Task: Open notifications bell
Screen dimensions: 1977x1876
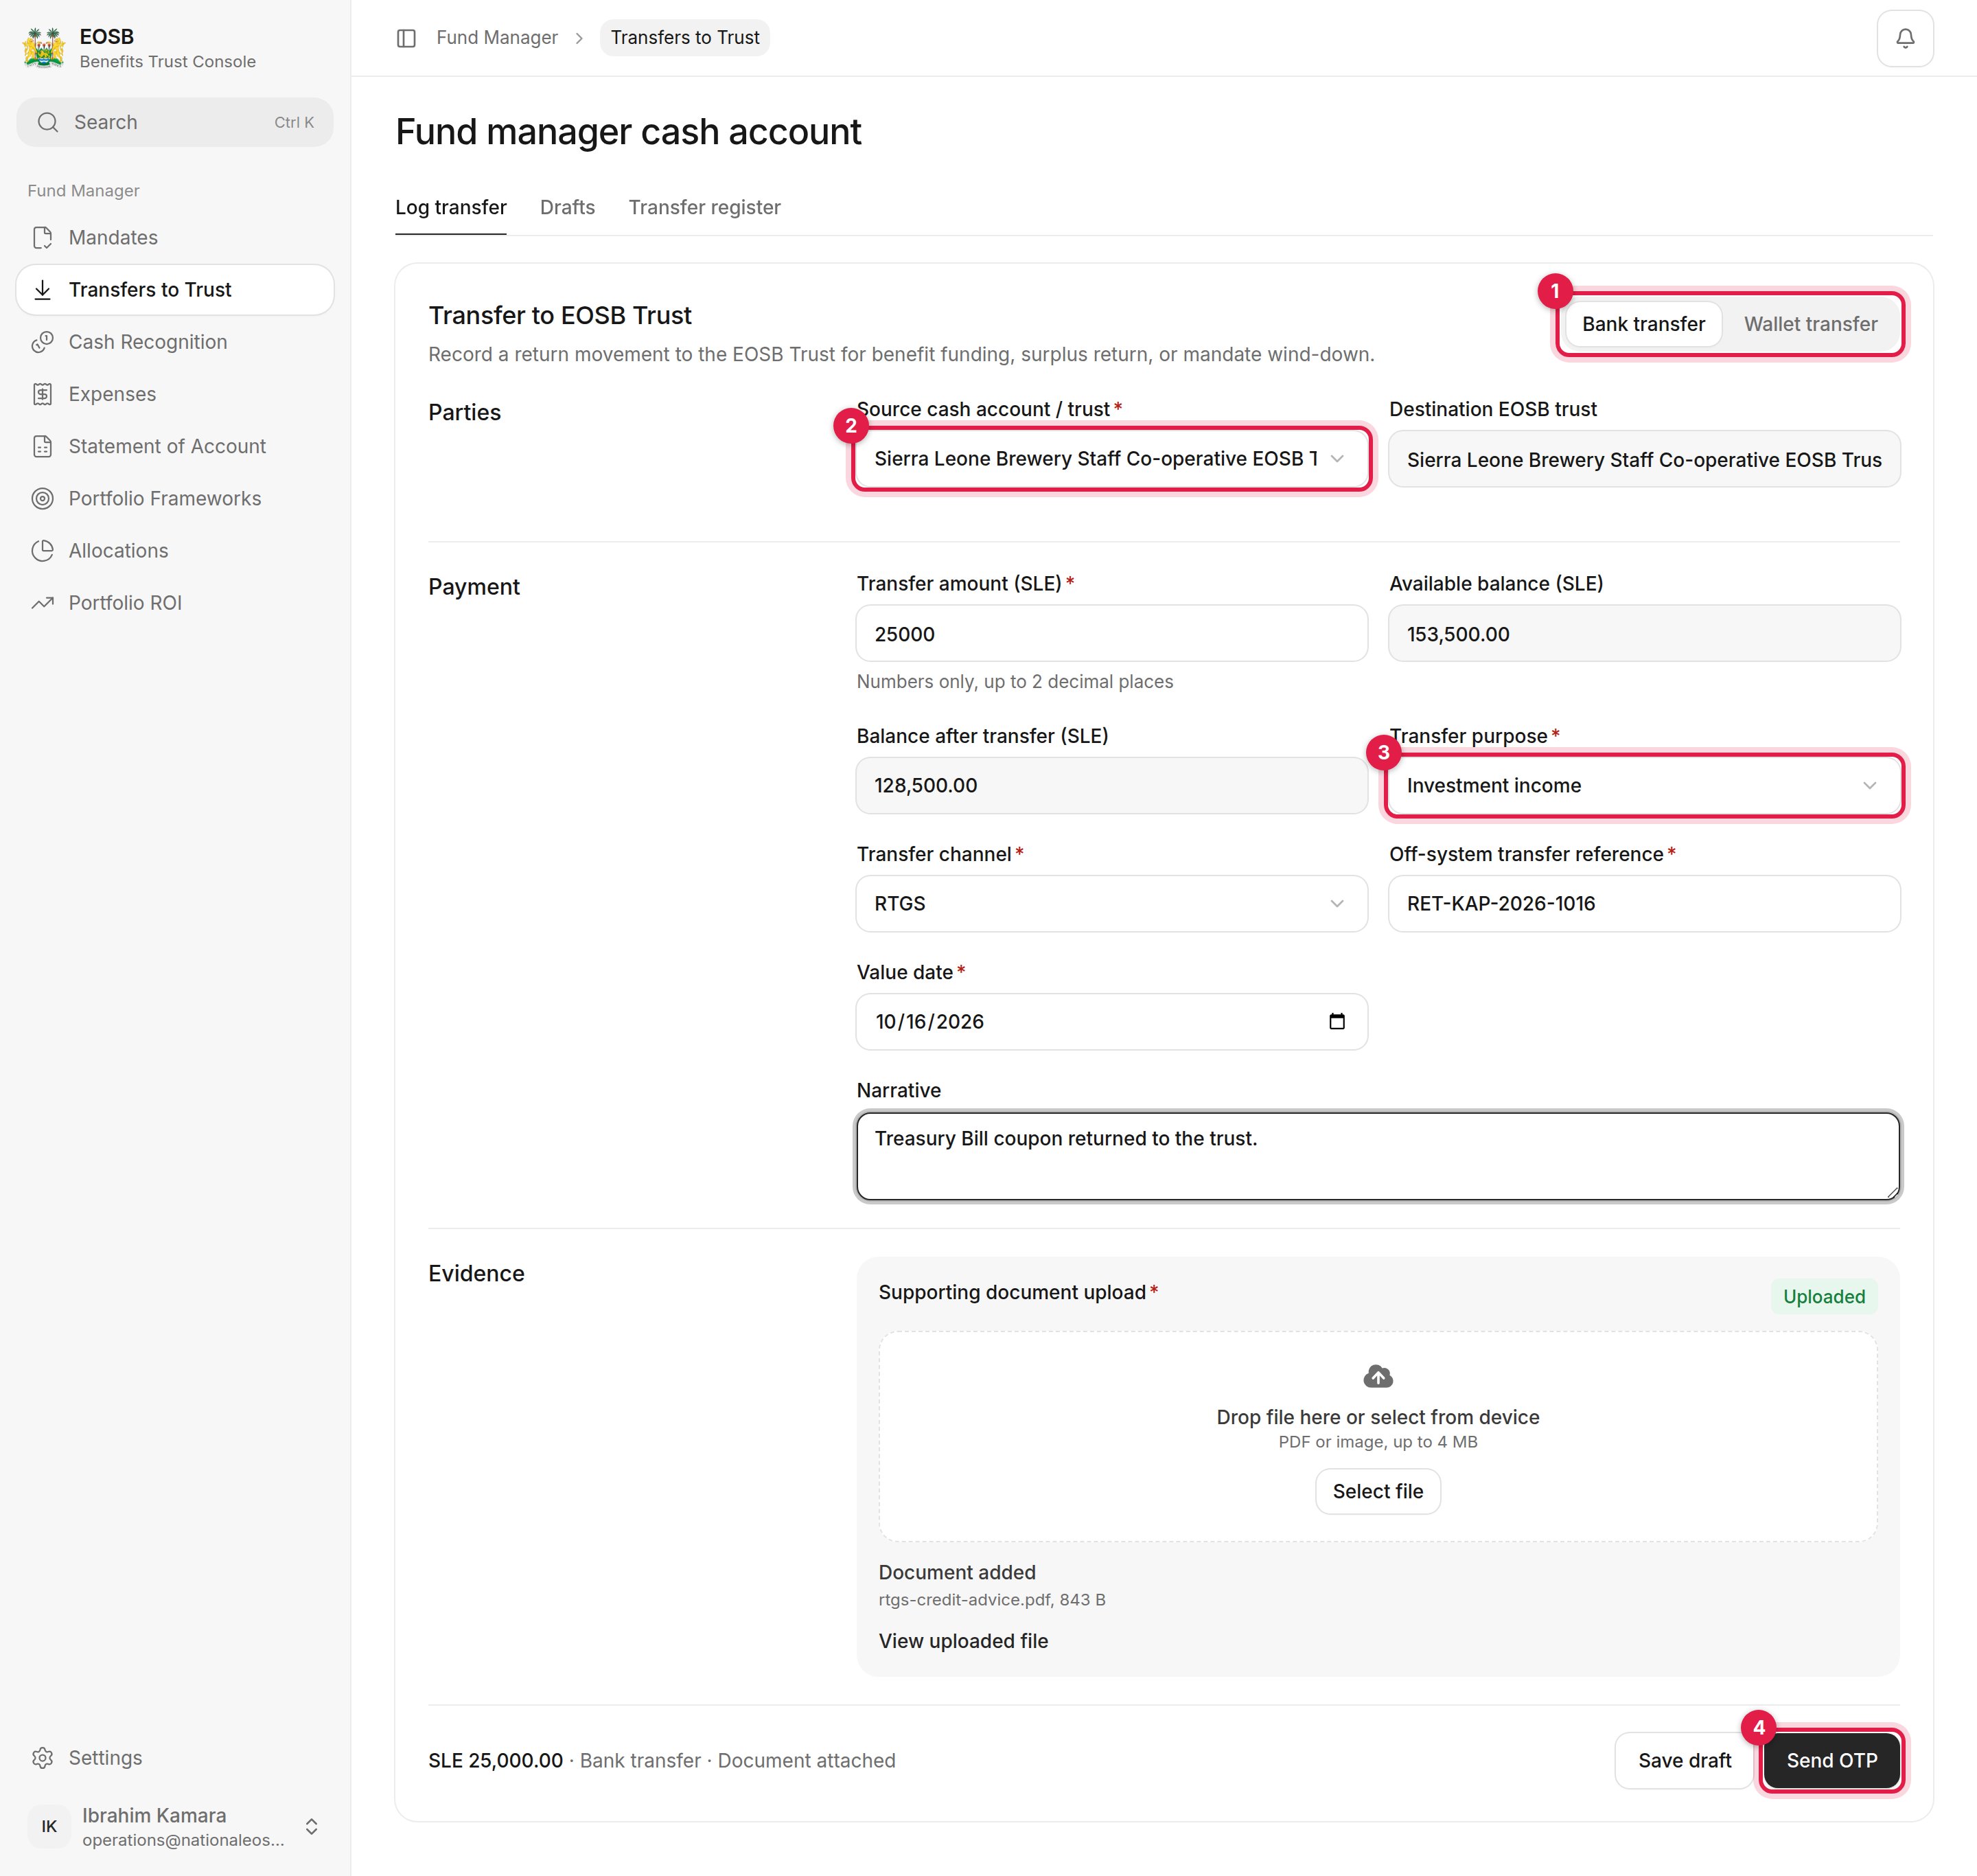Action: [1905, 38]
